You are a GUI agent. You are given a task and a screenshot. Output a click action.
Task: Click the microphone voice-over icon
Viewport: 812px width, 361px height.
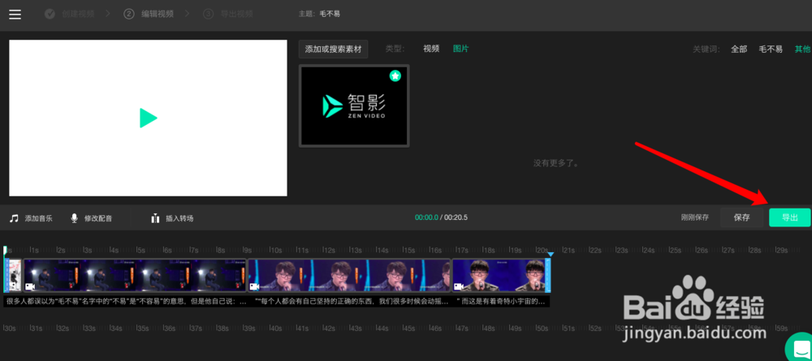[x=75, y=218]
